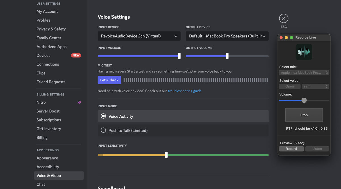This screenshot has height=189, width=341.
Task: Click the red close dot on Revoice Live
Action: point(281,37)
